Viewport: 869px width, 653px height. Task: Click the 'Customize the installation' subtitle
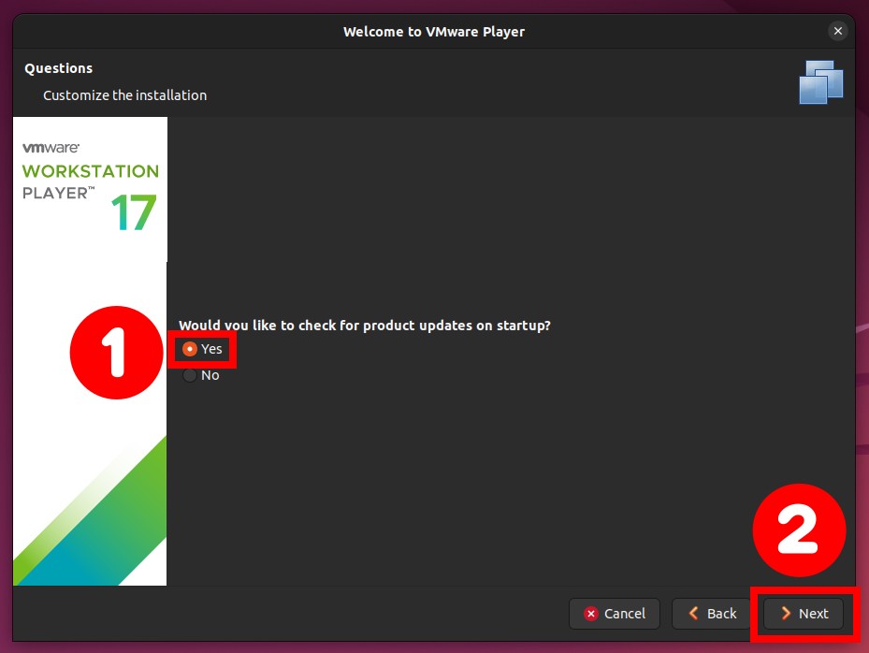124,95
